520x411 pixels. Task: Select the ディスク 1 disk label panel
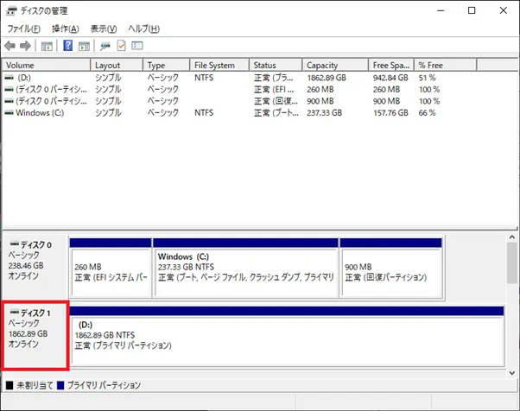35,335
